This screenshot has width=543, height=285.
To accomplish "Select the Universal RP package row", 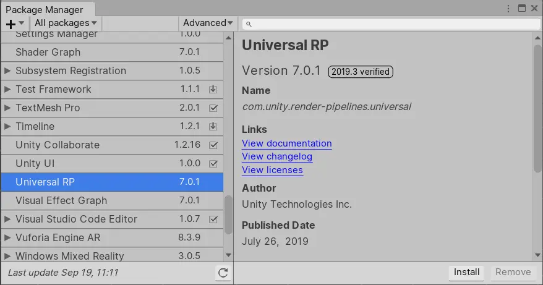I will 112,182.
